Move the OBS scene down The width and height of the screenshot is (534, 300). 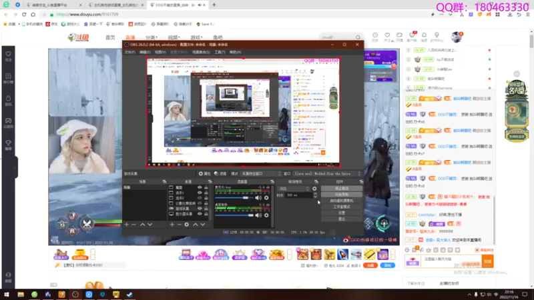point(150,225)
